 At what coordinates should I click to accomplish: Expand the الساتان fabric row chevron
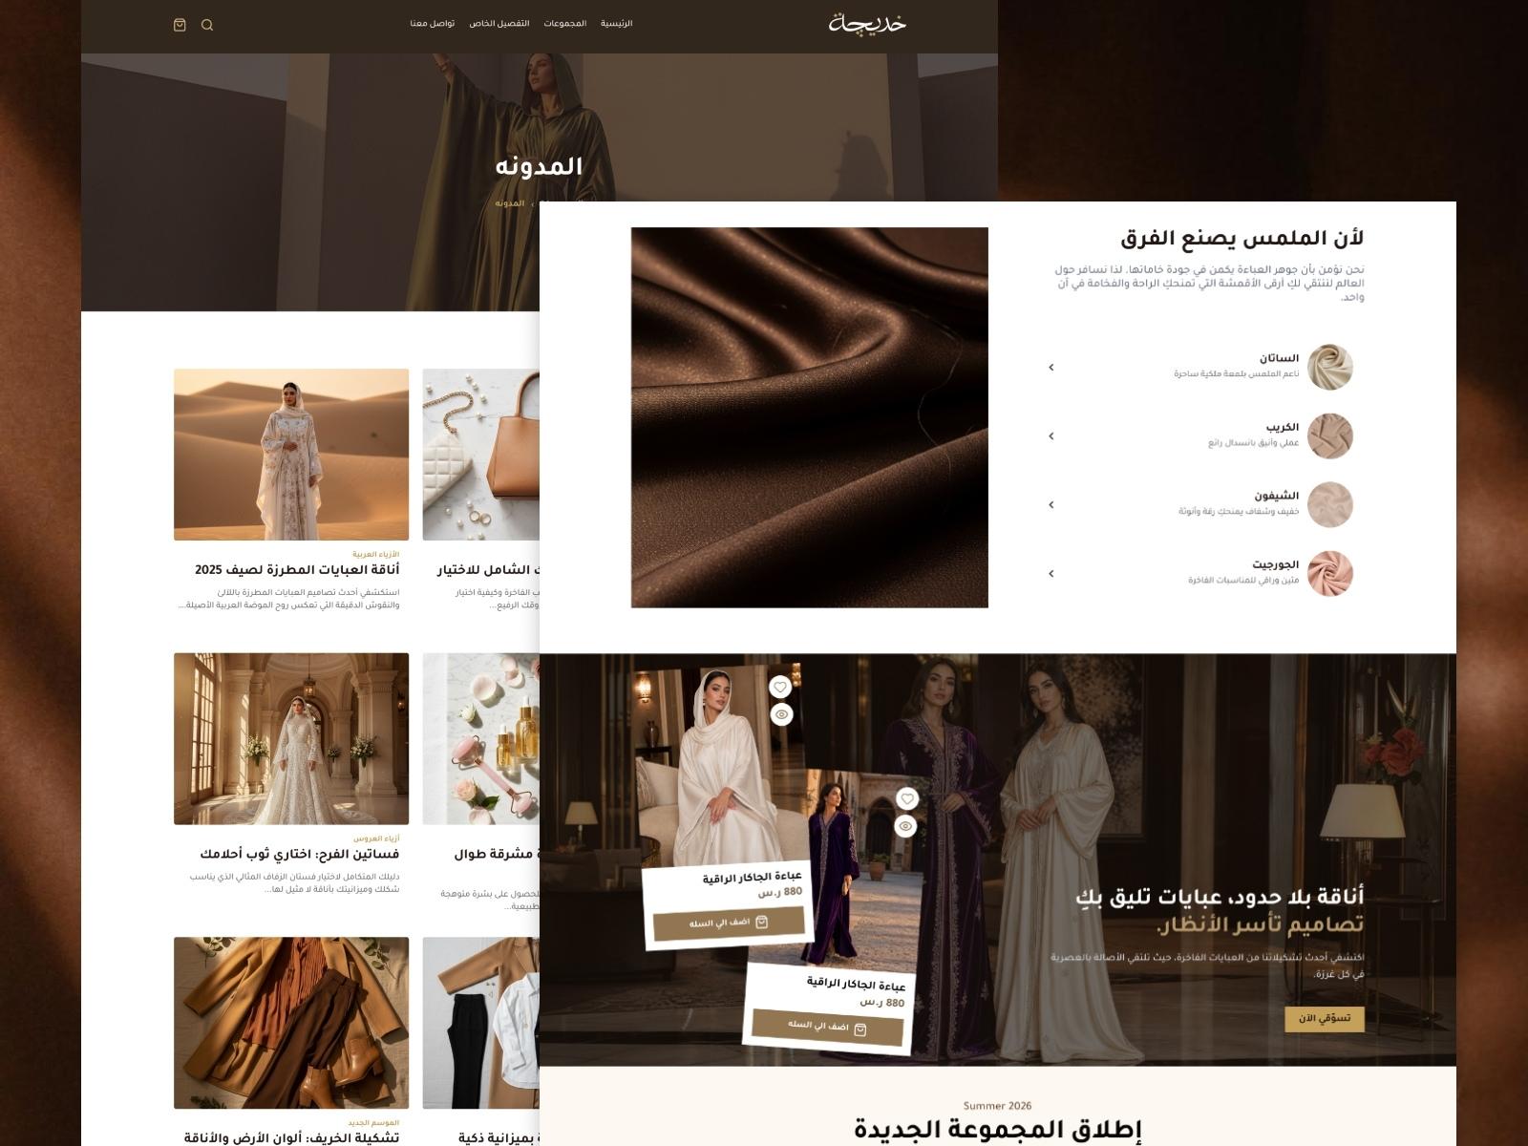click(1051, 368)
